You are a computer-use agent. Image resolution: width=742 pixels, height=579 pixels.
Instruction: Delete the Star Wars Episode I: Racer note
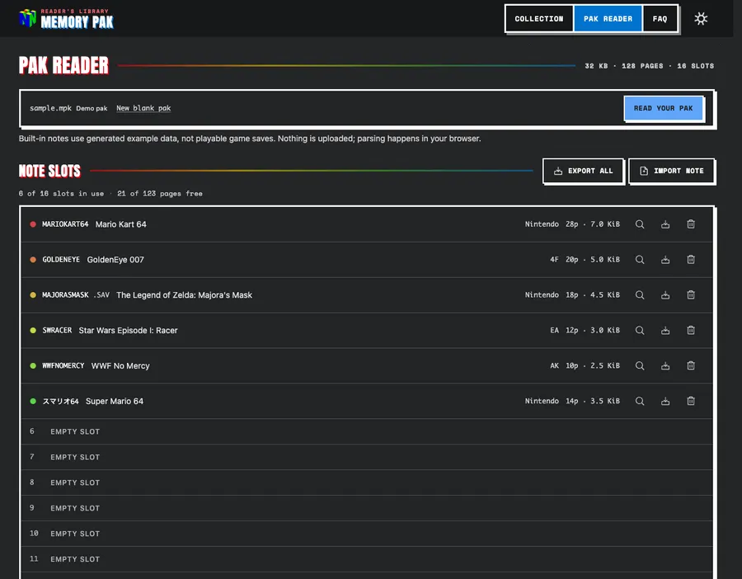690,331
